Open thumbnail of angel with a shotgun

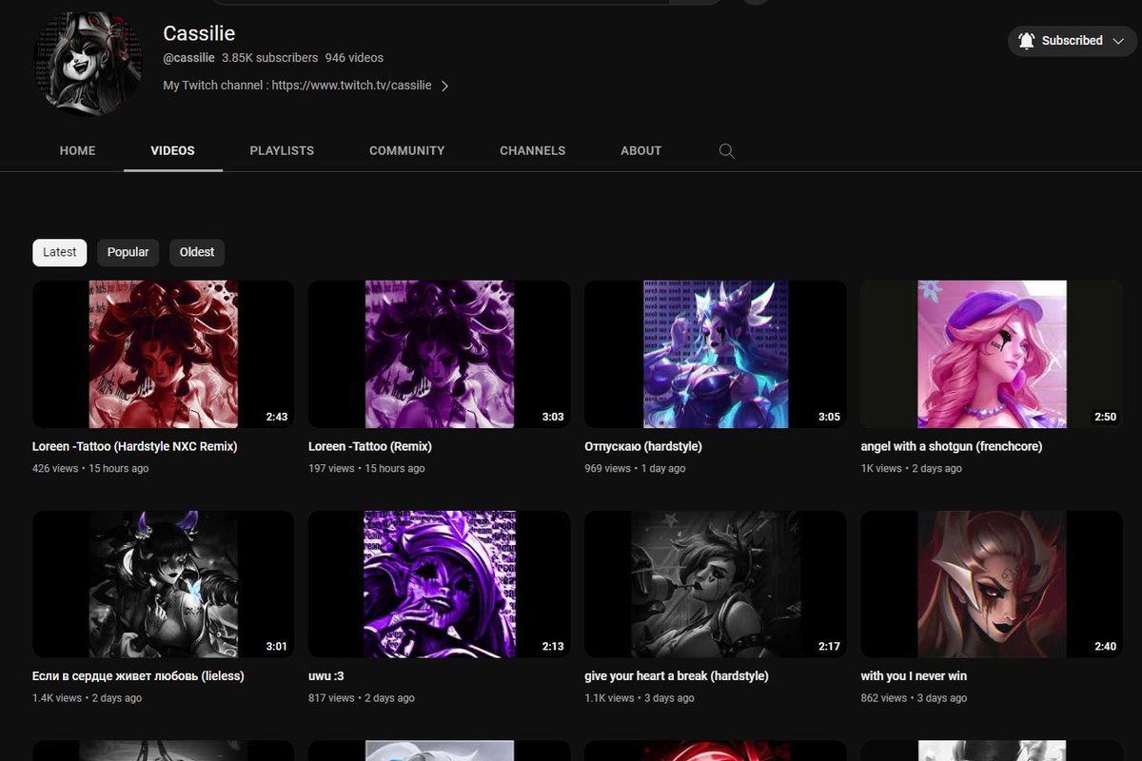992,354
